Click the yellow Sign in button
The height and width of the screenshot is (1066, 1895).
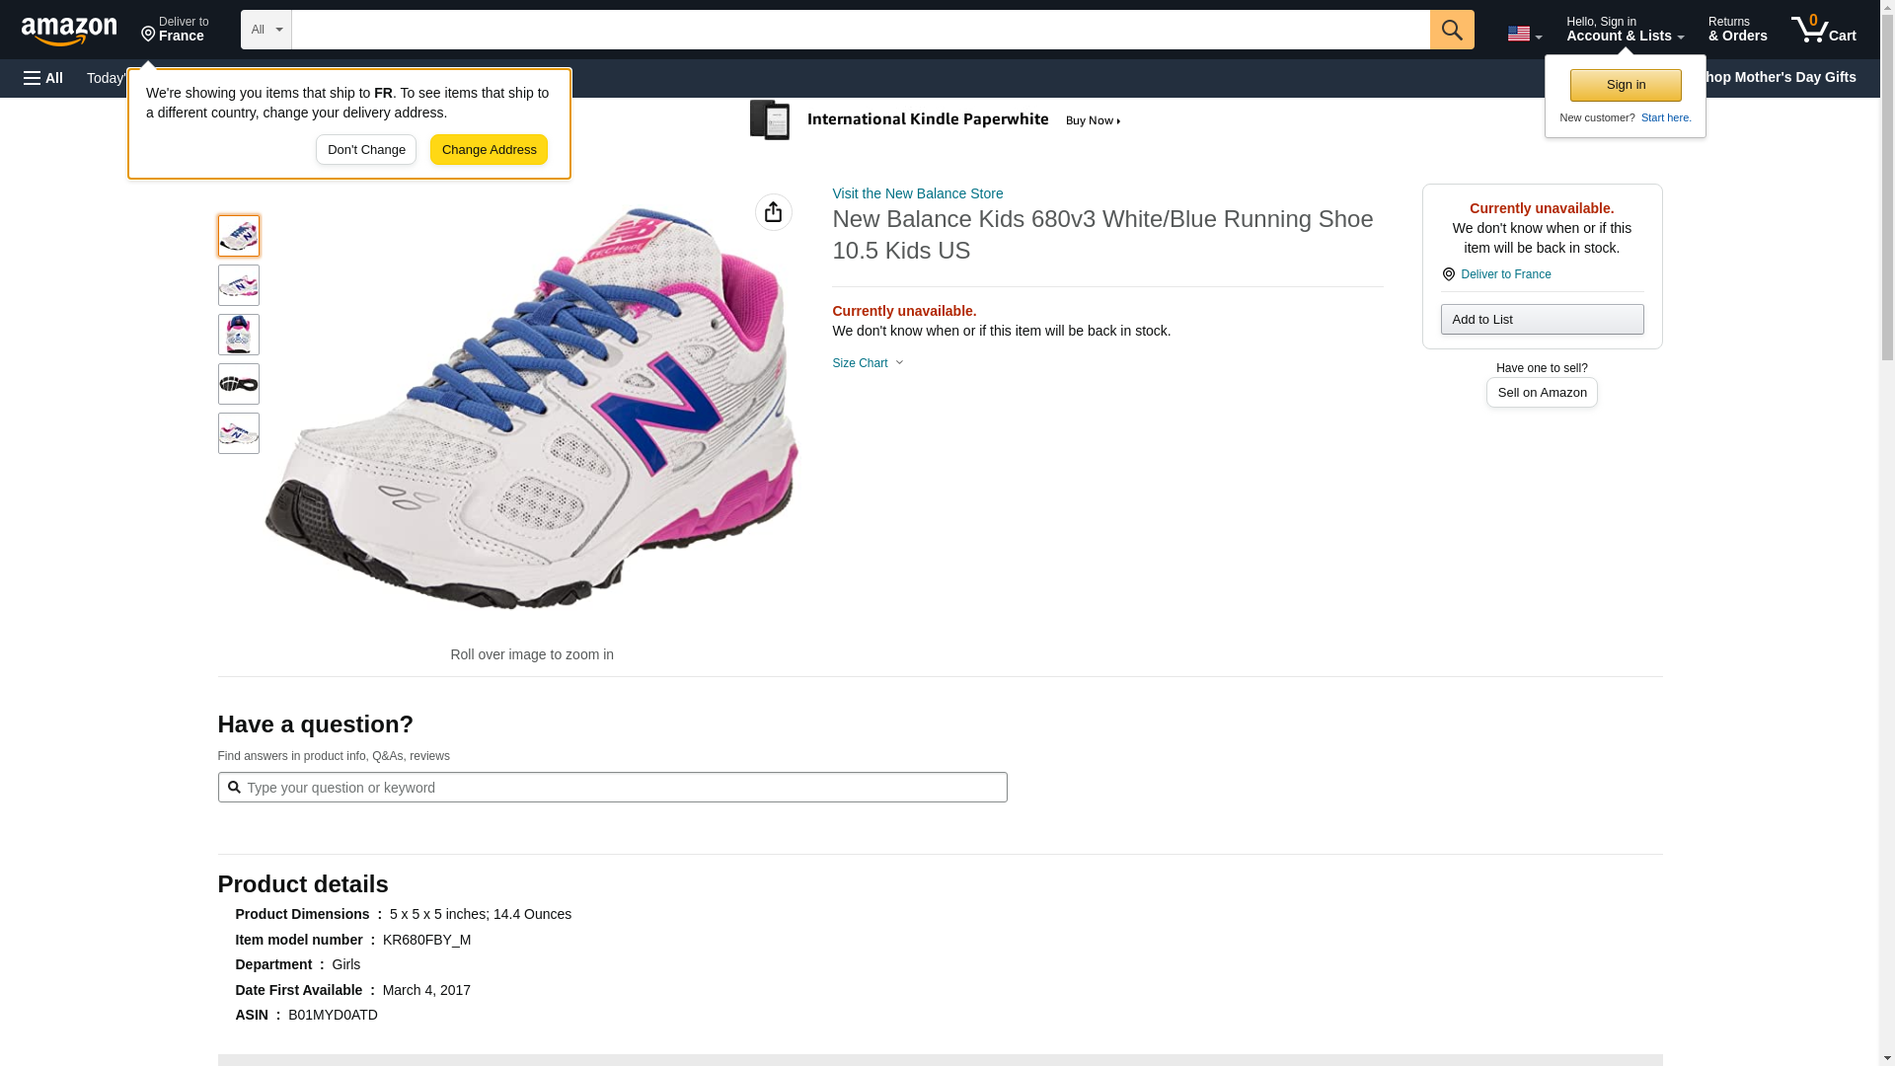(x=1625, y=85)
